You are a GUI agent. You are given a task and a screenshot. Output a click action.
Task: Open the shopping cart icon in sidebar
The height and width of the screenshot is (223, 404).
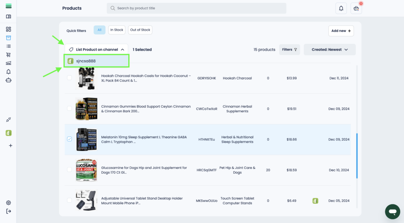pos(8,55)
